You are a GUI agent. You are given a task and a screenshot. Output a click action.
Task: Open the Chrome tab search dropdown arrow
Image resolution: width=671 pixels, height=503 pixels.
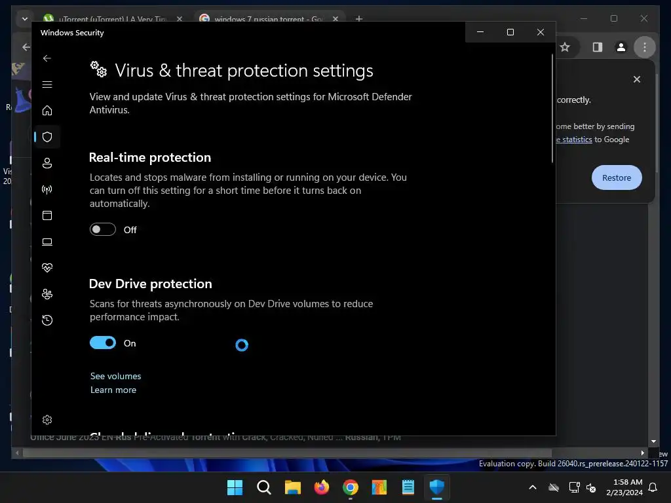[24, 19]
